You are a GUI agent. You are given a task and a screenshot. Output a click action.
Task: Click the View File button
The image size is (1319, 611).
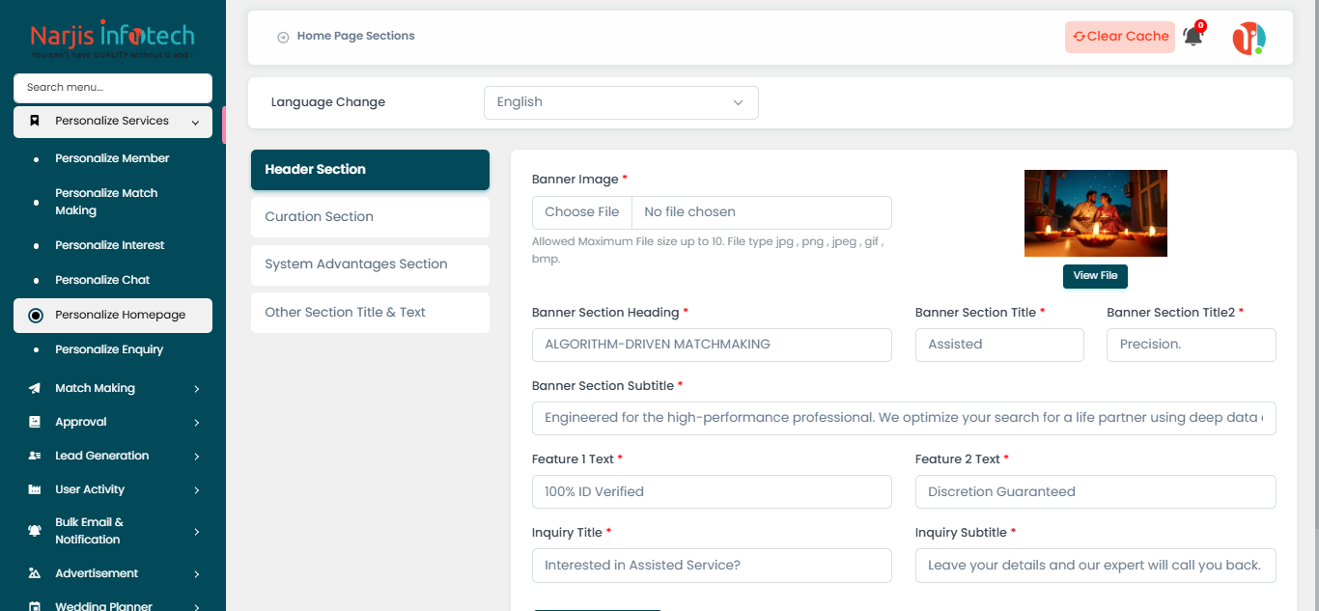[x=1095, y=276]
